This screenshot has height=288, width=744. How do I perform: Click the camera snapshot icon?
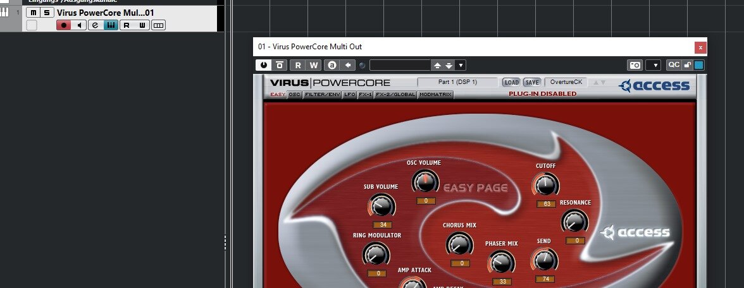(x=635, y=65)
